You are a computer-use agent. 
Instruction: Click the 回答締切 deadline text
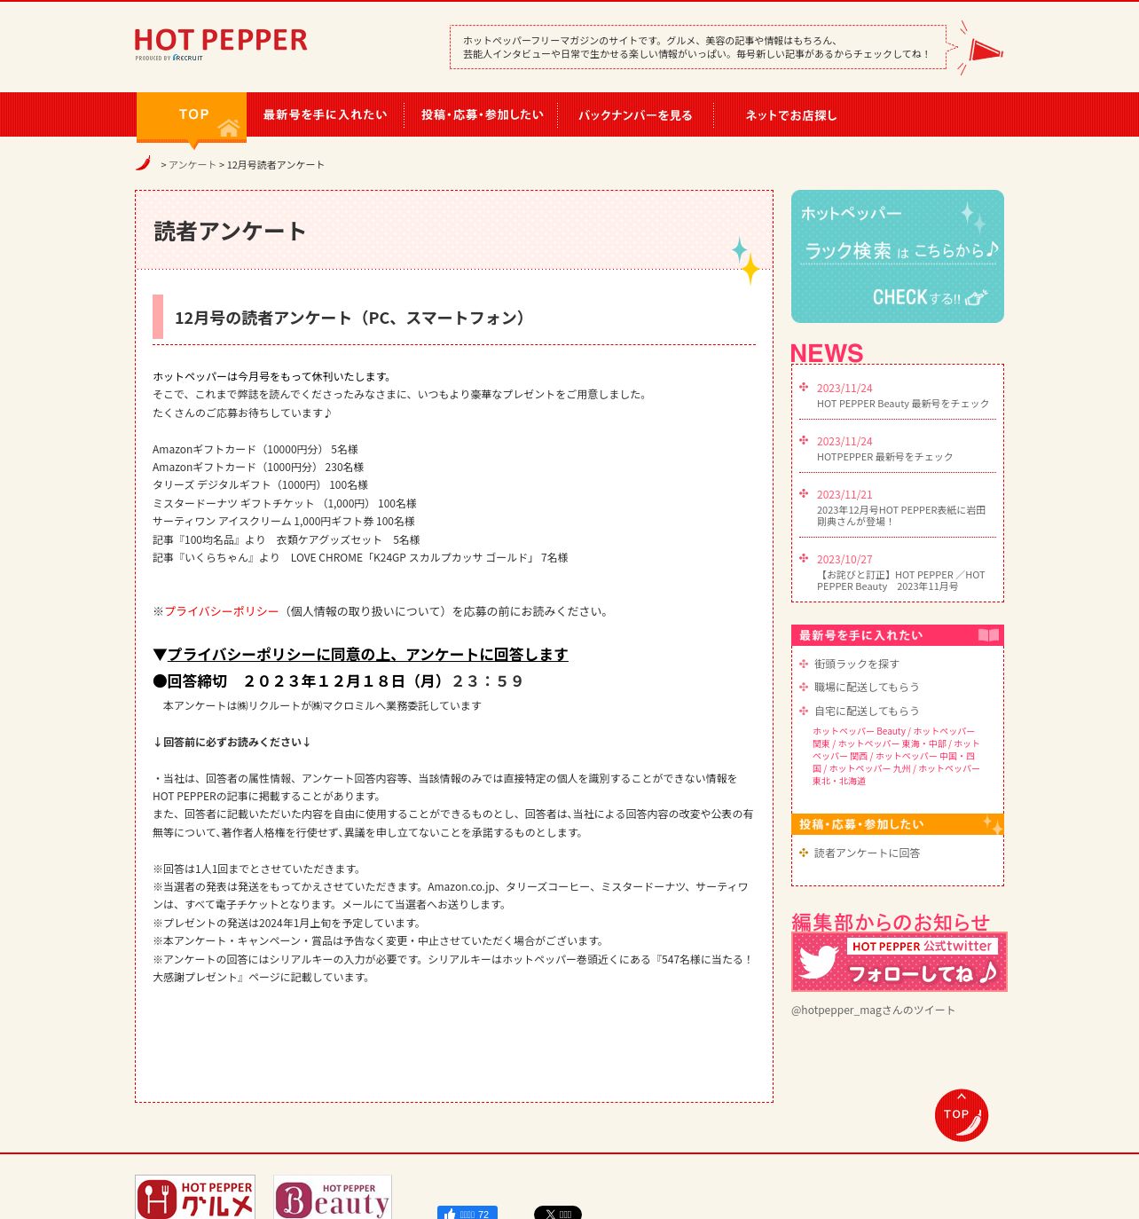[x=338, y=681]
